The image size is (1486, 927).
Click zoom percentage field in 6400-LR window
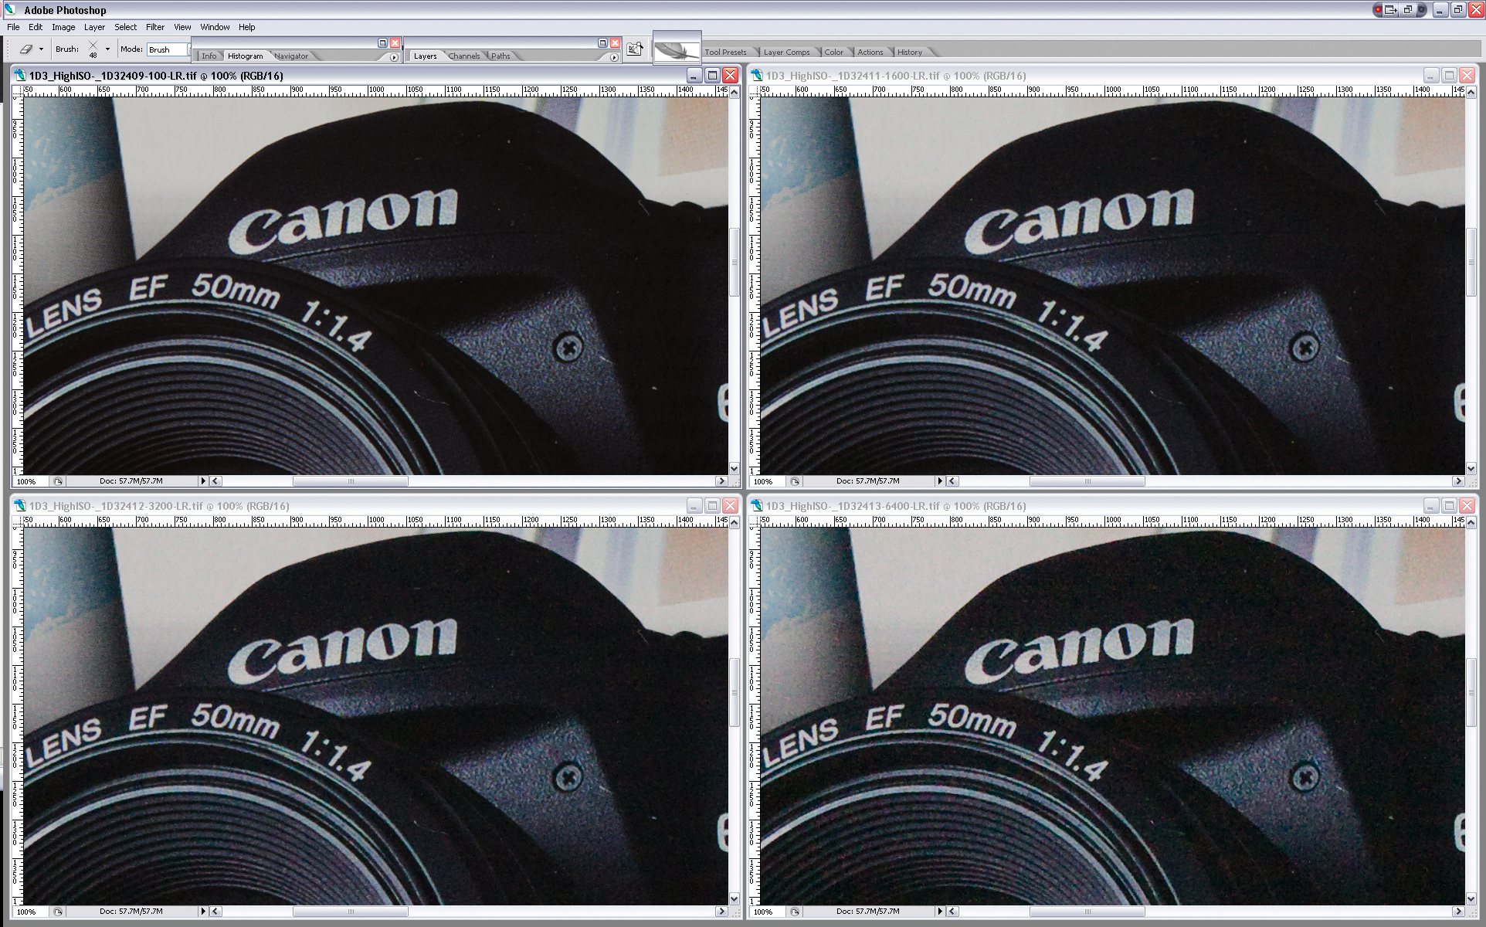coord(767,912)
